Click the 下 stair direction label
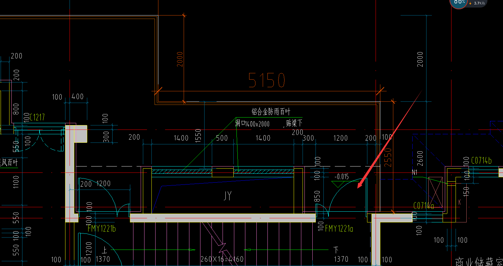 pyautogui.click(x=336, y=250)
